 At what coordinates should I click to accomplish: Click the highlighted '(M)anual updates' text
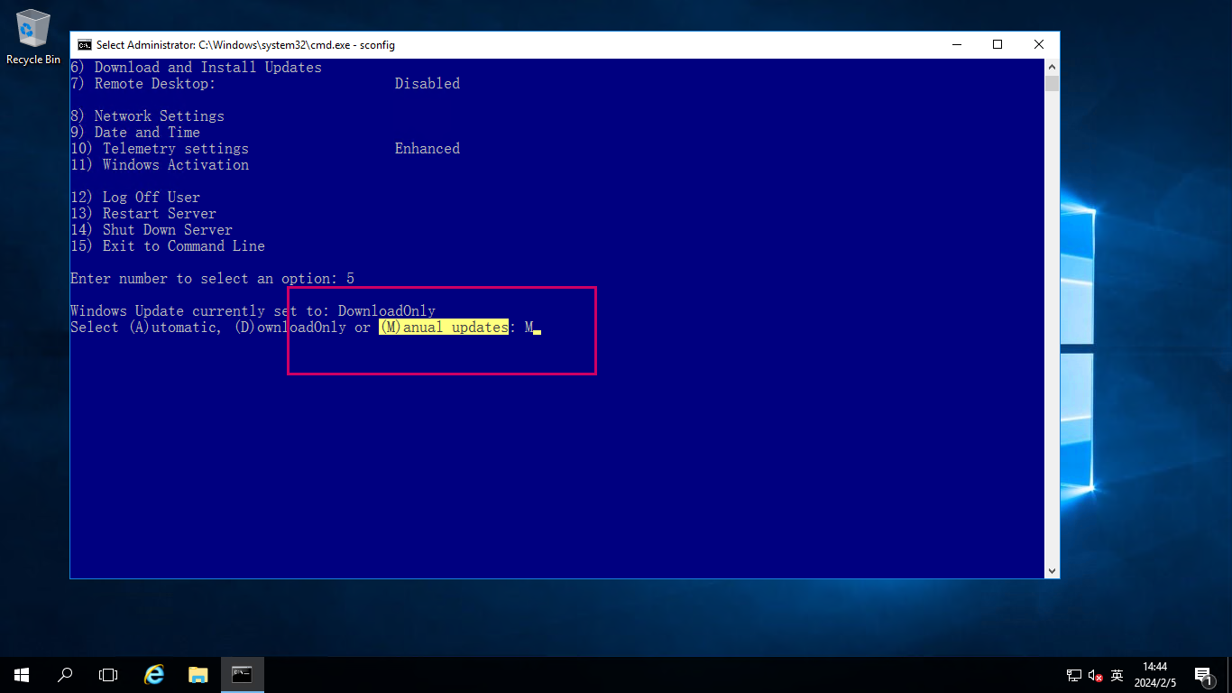pyautogui.click(x=444, y=328)
